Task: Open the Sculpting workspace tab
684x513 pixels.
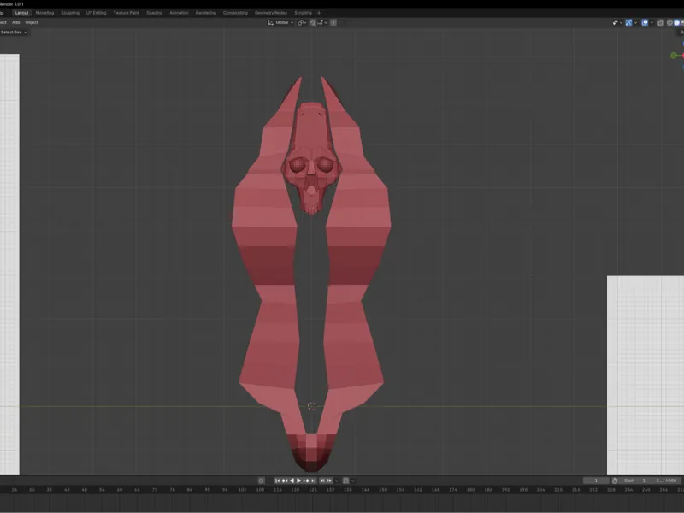Action: pos(70,13)
